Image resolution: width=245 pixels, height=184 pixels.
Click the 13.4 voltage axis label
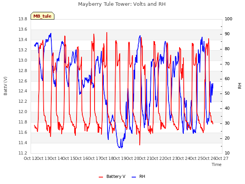click(x=23, y=39)
